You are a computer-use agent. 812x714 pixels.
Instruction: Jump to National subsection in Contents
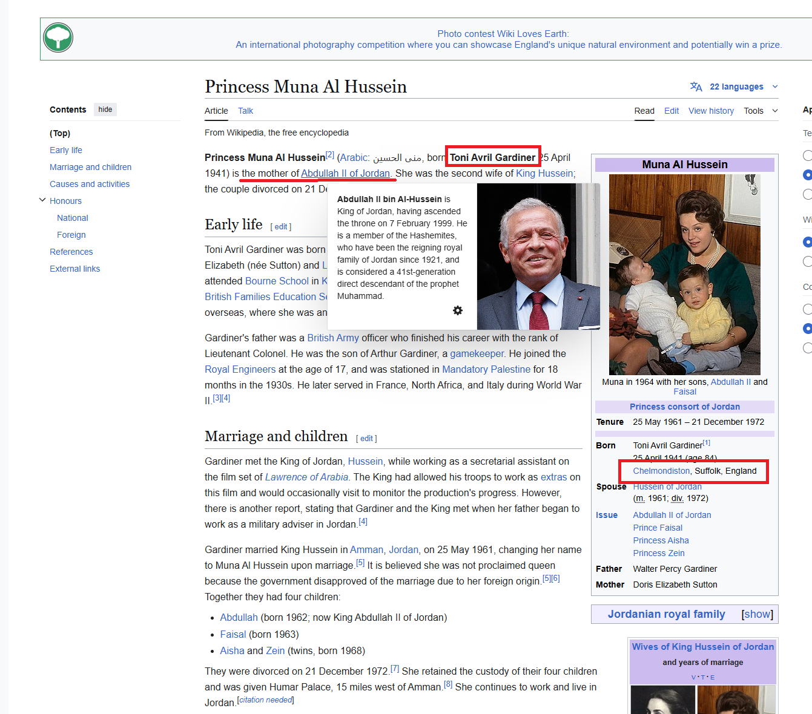tap(73, 218)
